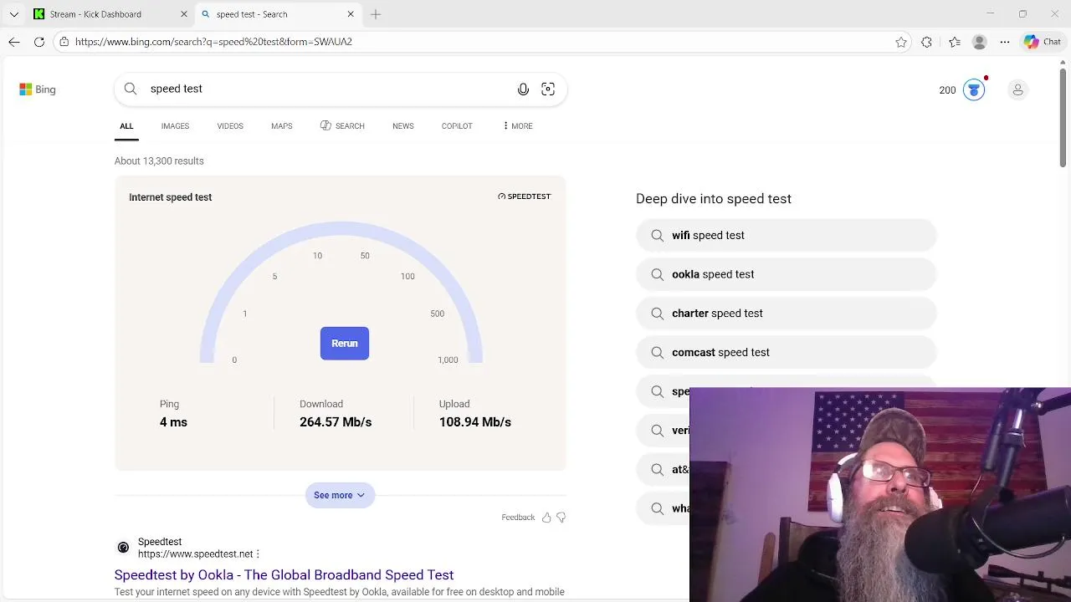Select ookla speed test suggestion

[x=786, y=274]
